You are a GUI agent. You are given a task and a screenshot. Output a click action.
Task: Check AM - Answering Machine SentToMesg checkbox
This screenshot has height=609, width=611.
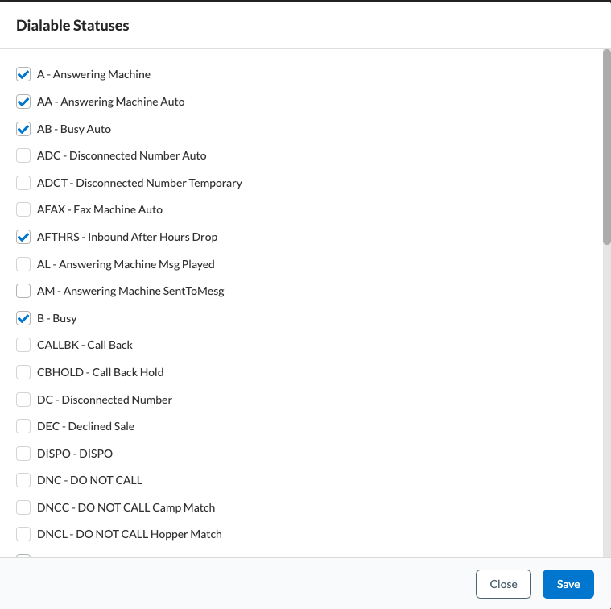(x=23, y=291)
